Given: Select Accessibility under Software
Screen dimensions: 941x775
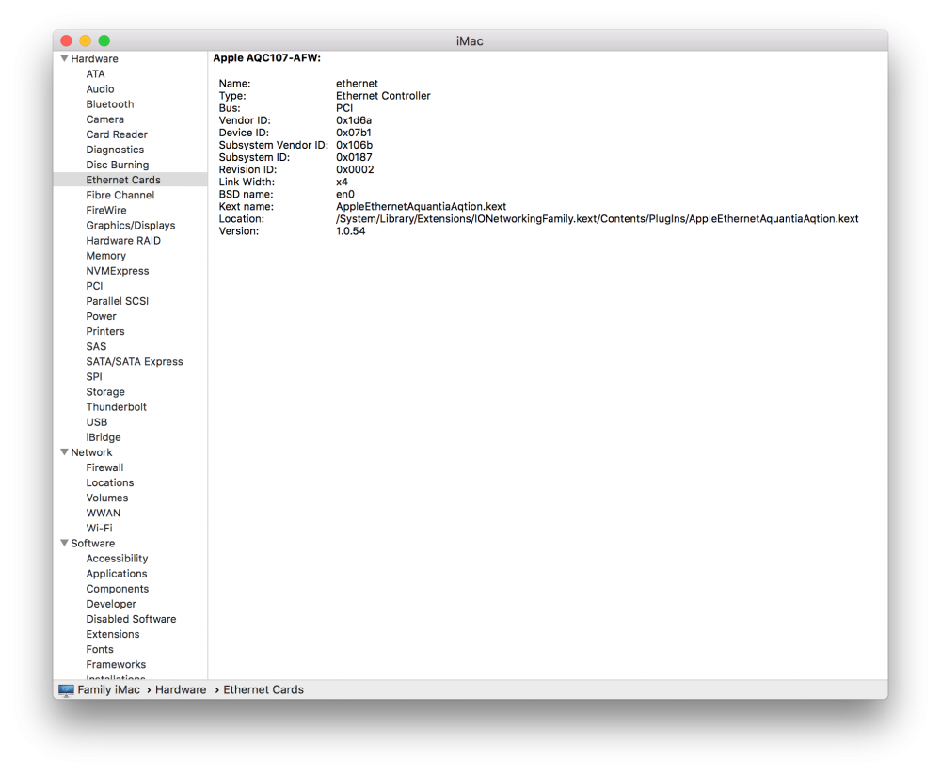Looking at the screenshot, I should pyautogui.click(x=117, y=559).
